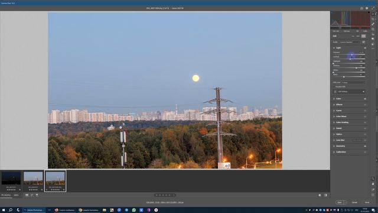378x213 pixels.
Task: Expand the Curve panel
Action: 334,111
